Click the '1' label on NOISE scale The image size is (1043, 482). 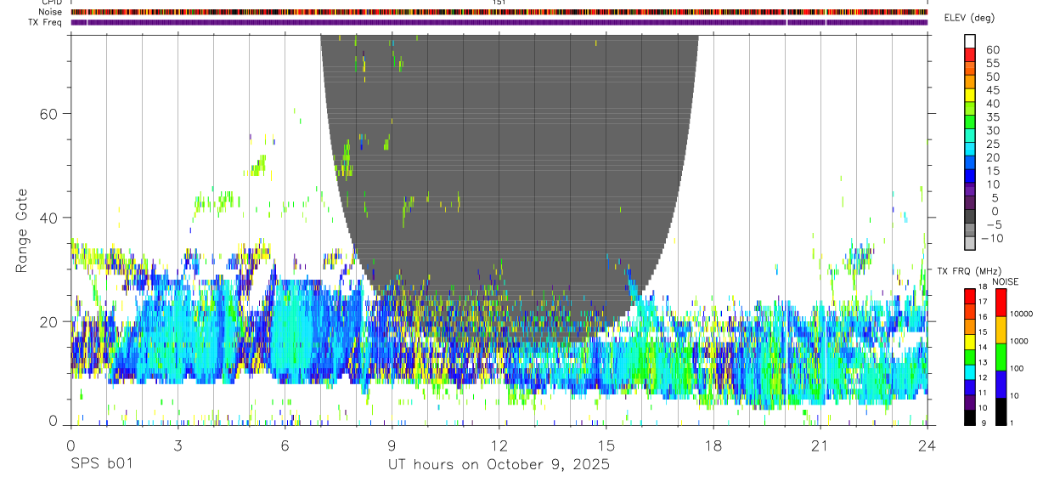coord(1010,422)
